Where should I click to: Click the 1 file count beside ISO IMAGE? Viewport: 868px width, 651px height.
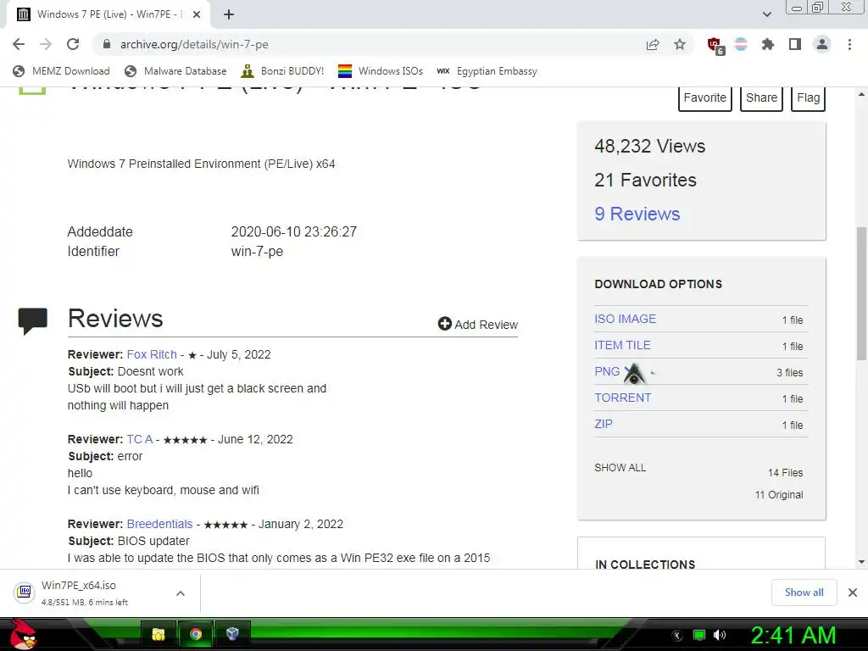coord(793,320)
